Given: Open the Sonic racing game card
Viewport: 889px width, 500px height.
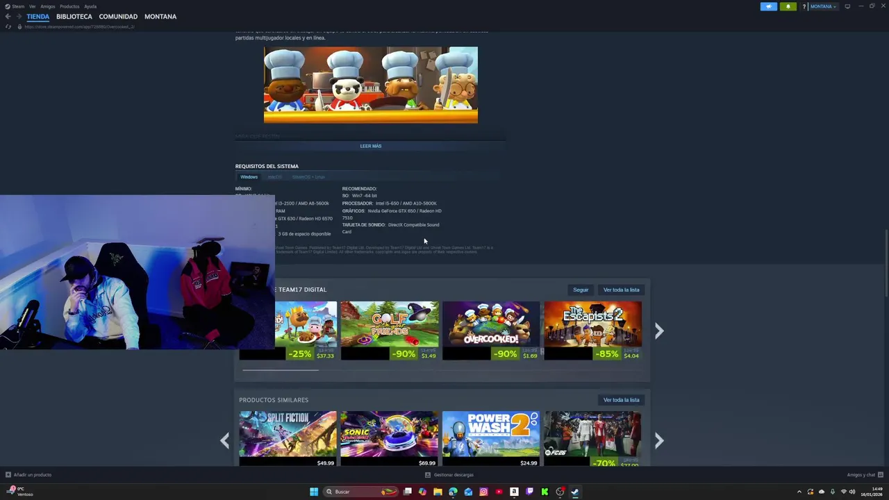Looking at the screenshot, I should [x=389, y=439].
